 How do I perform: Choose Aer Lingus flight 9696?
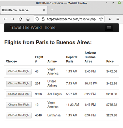19,94
